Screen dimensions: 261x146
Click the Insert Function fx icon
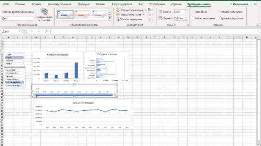click(46, 31)
